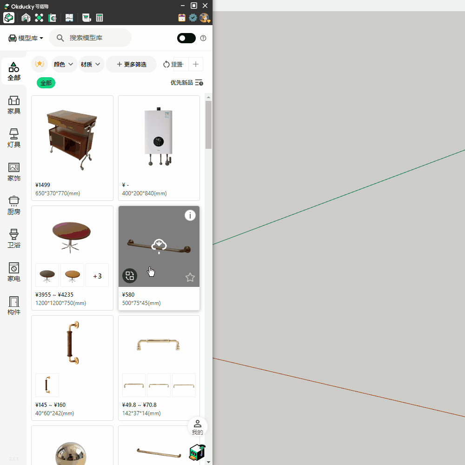Click the replace icon on handrail card

[x=130, y=276]
